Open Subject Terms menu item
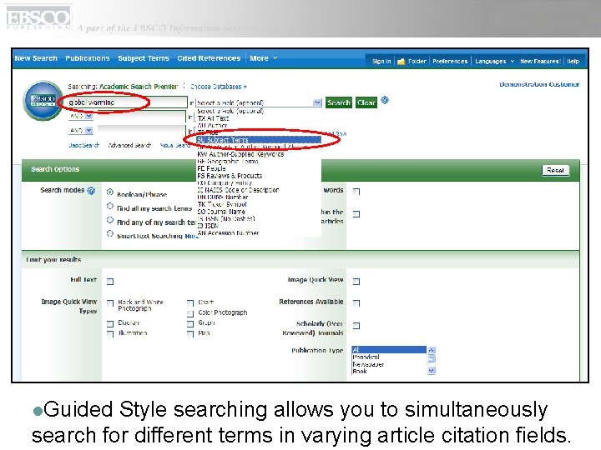 [144, 58]
